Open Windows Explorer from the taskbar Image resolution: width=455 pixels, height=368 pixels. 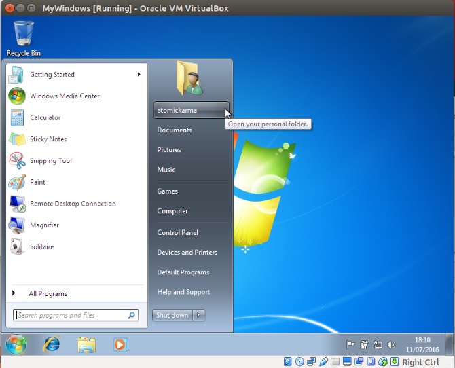tap(86, 345)
